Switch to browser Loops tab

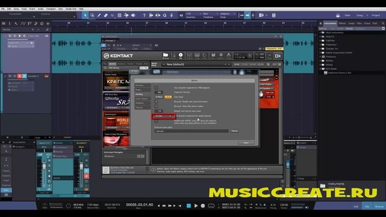[x=351, y=24]
